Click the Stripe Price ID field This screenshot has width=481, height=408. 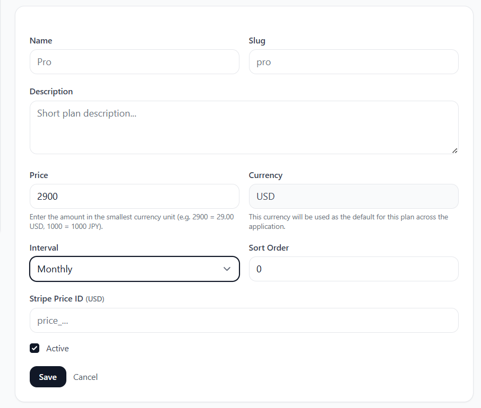[x=244, y=320]
